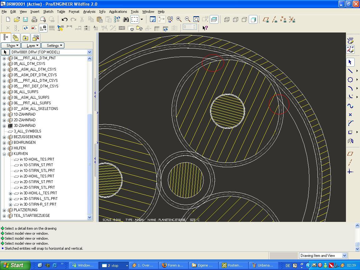Print the drawing using printer icon

(34, 19)
